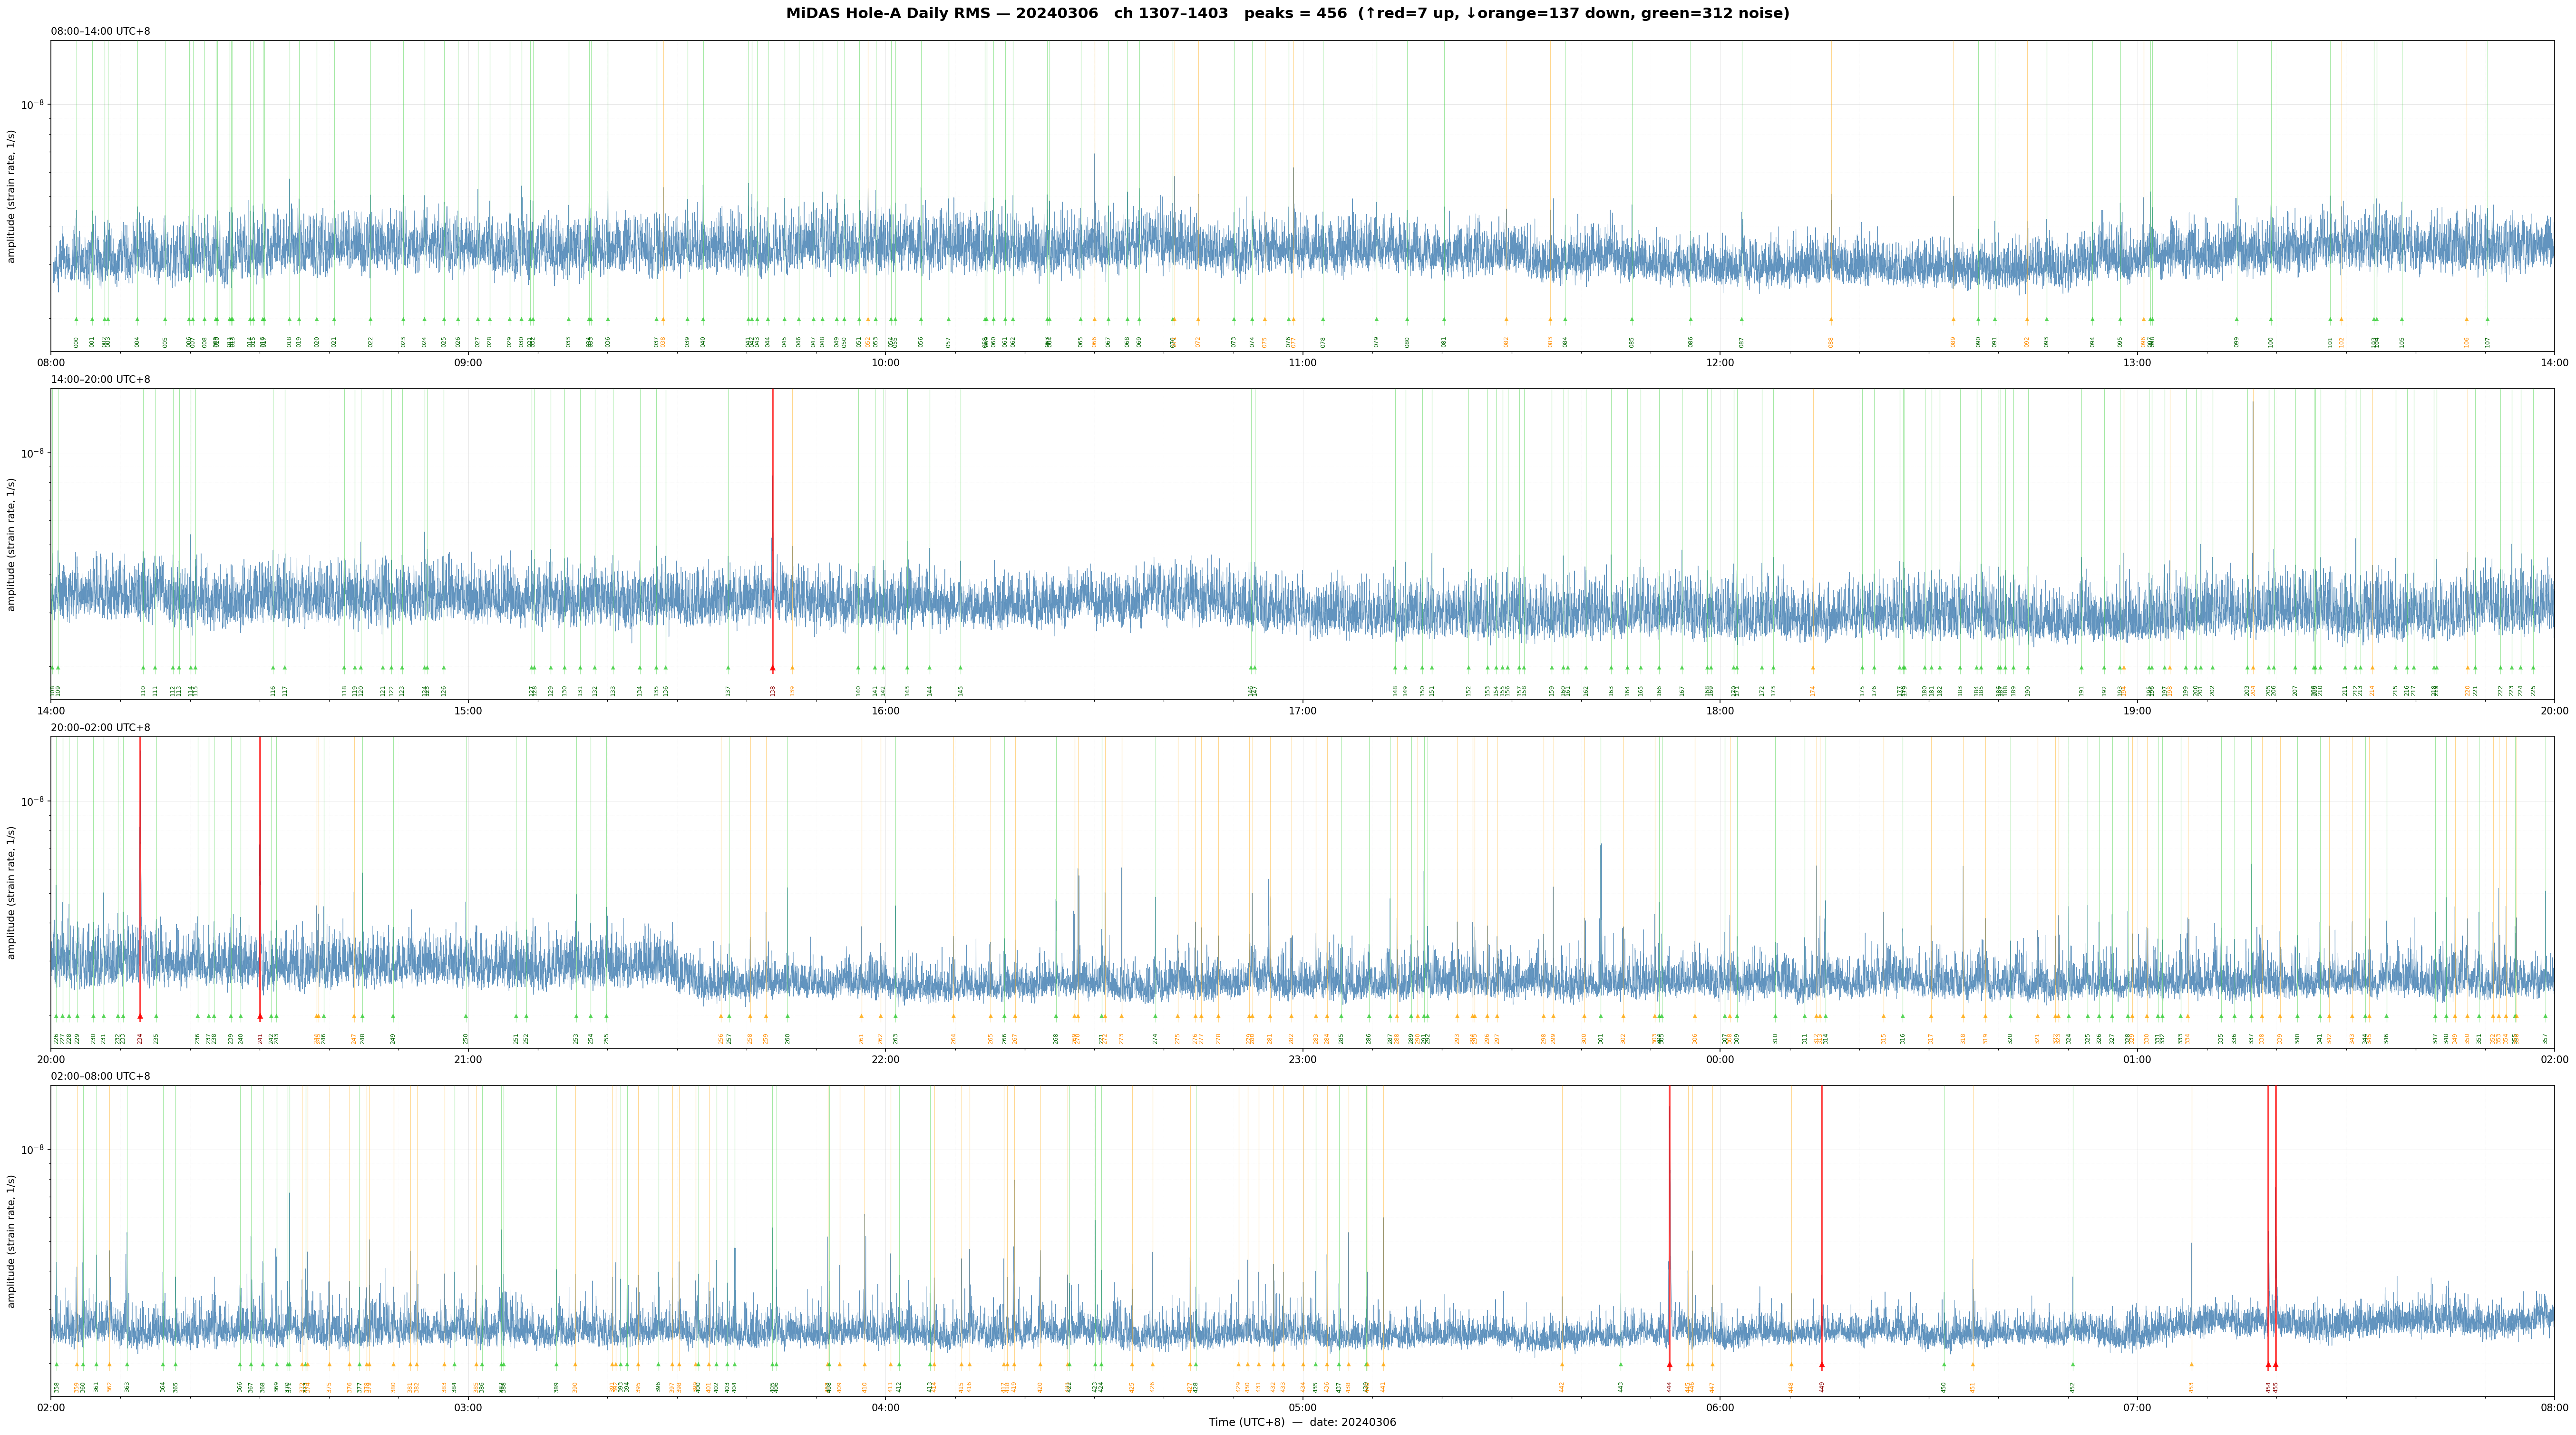
Task: Select the peak number label 443
Action: click(1621, 1386)
